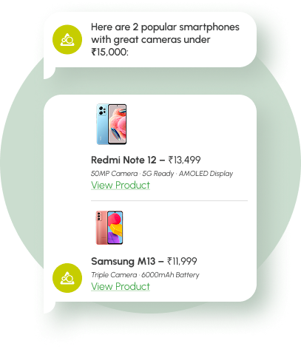
Task: Click the ₹15,000 budget text in the message
Action: (x=109, y=52)
